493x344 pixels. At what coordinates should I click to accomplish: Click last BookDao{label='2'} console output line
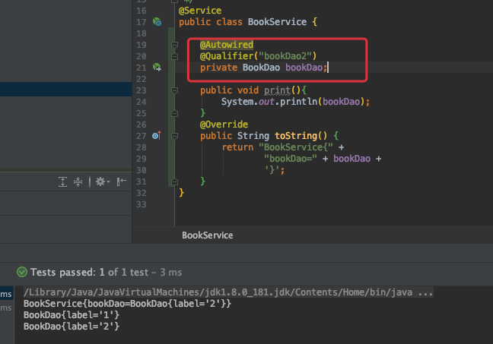point(72,327)
